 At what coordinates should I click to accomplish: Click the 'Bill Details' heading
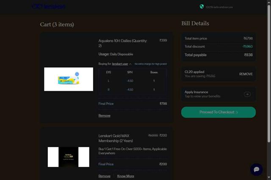point(195,23)
